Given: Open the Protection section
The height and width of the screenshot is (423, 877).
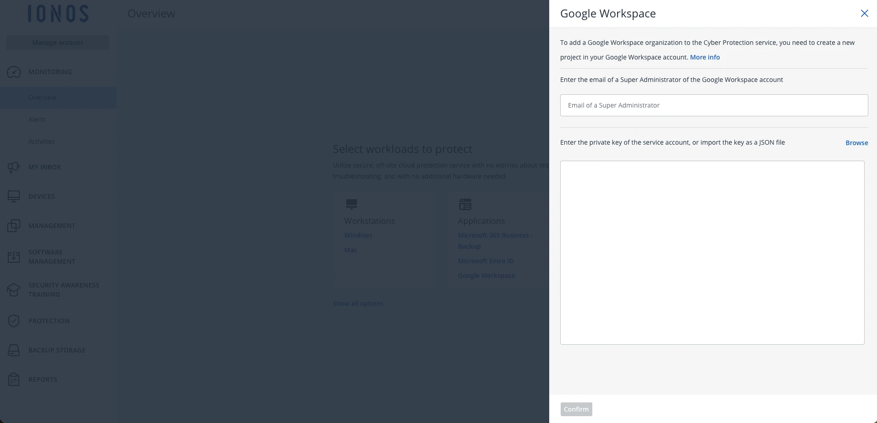Looking at the screenshot, I should click(49, 321).
